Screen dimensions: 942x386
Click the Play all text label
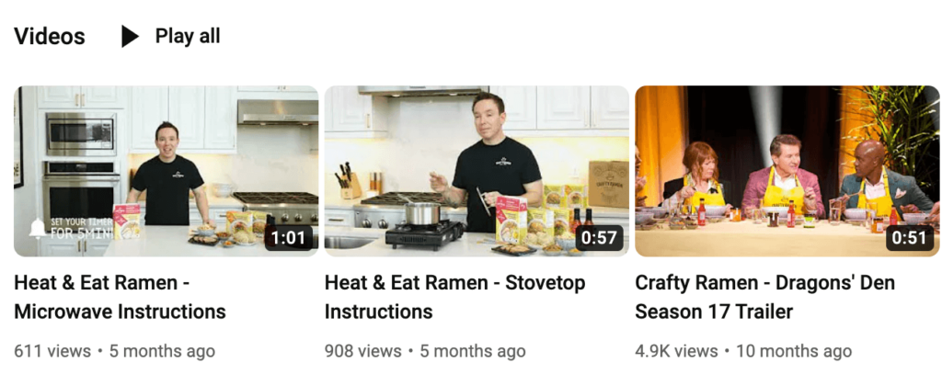click(x=188, y=36)
